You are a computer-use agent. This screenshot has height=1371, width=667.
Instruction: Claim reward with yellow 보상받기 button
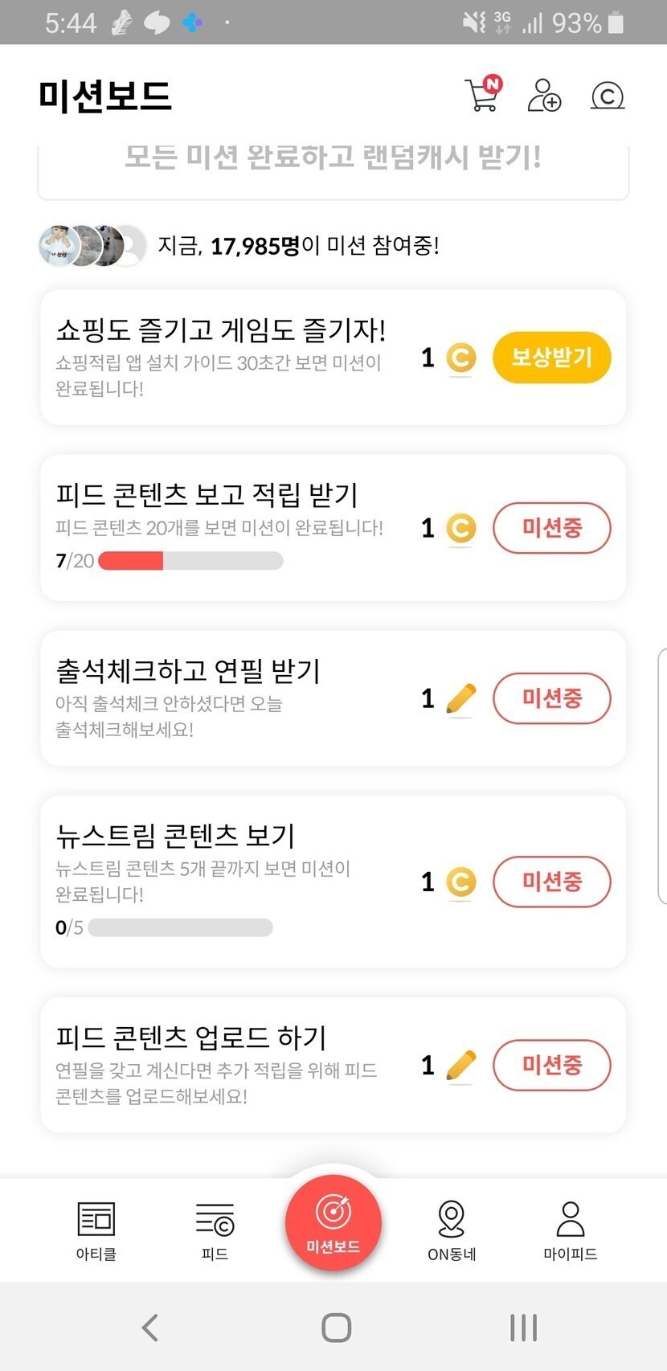tap(551, 358)
